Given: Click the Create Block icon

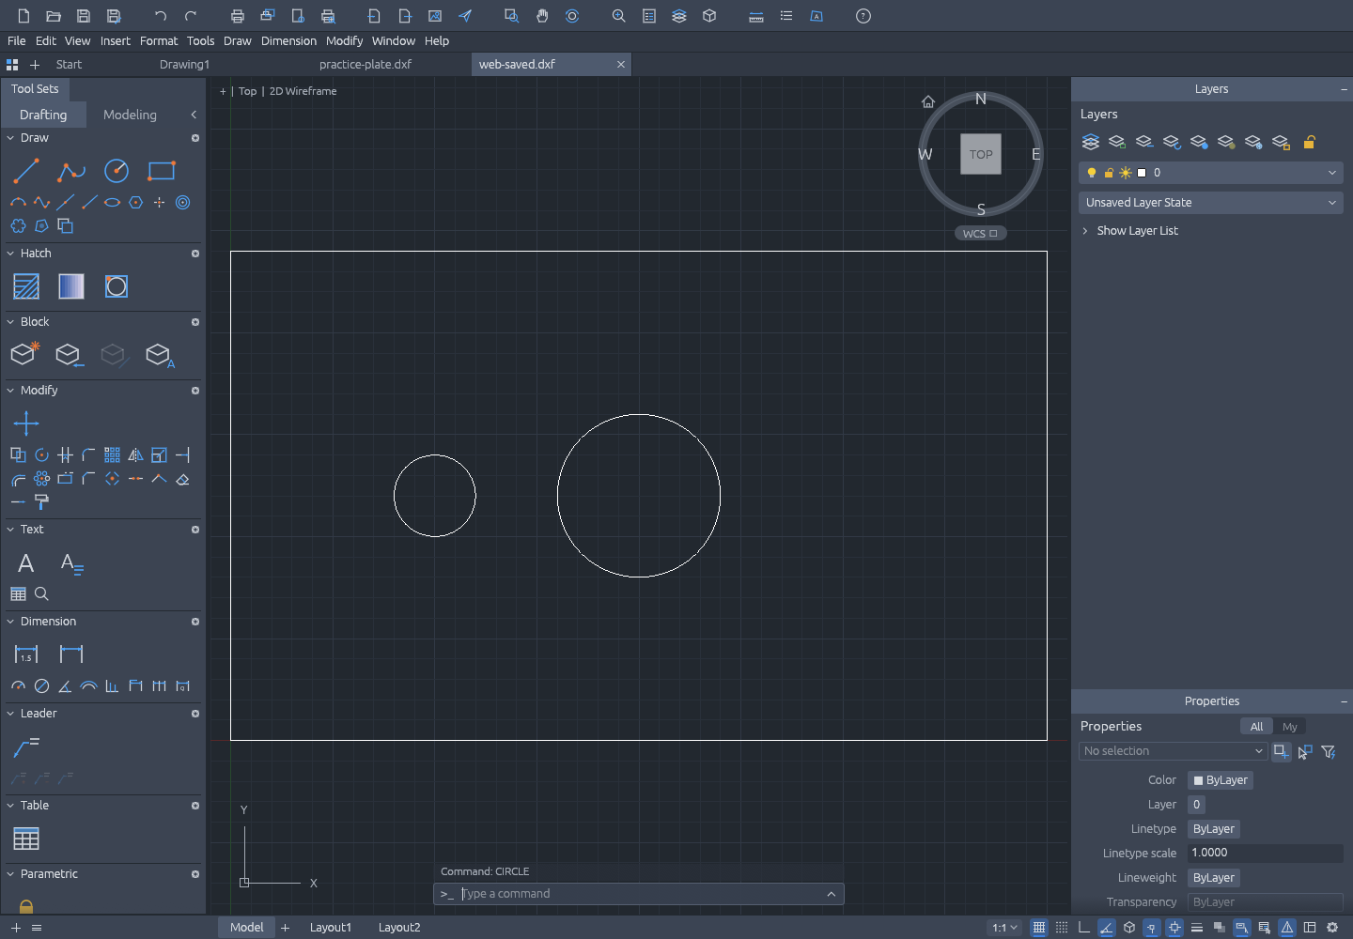Looking at the screenshot, I should tap(25, 354).
